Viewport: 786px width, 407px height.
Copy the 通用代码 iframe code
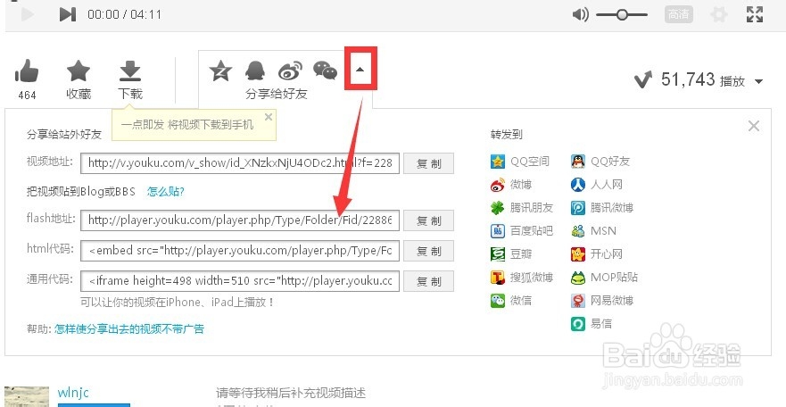(x=428, y=281)
